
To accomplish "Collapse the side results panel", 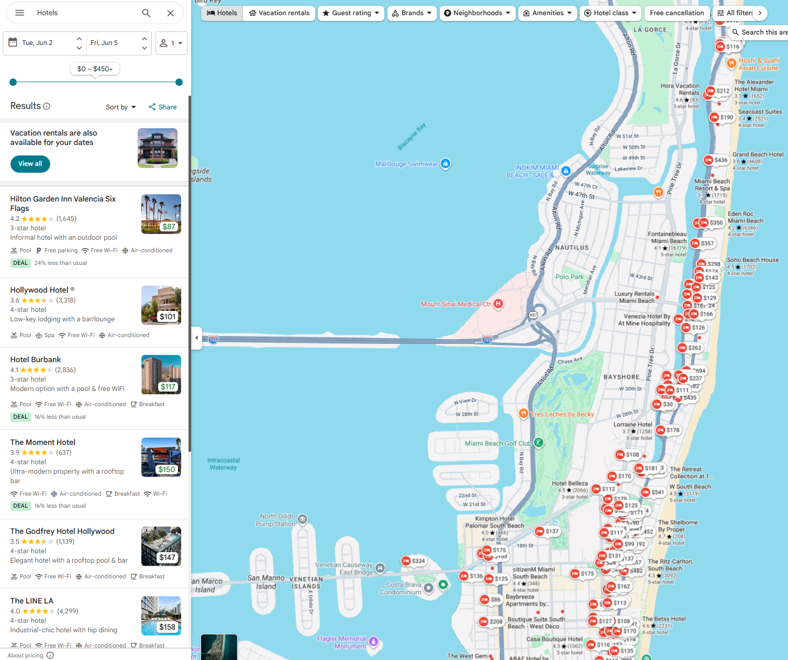I will tap(197, 338).
